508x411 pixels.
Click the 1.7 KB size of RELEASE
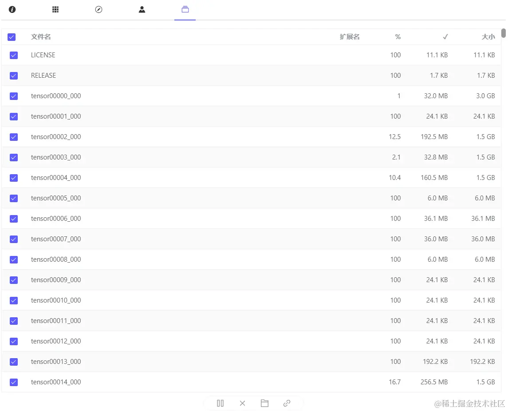[486, 76]
